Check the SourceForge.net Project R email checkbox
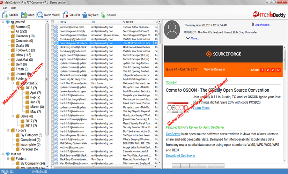Viewport: 288px width, 174px height. (x=52, y=35)
